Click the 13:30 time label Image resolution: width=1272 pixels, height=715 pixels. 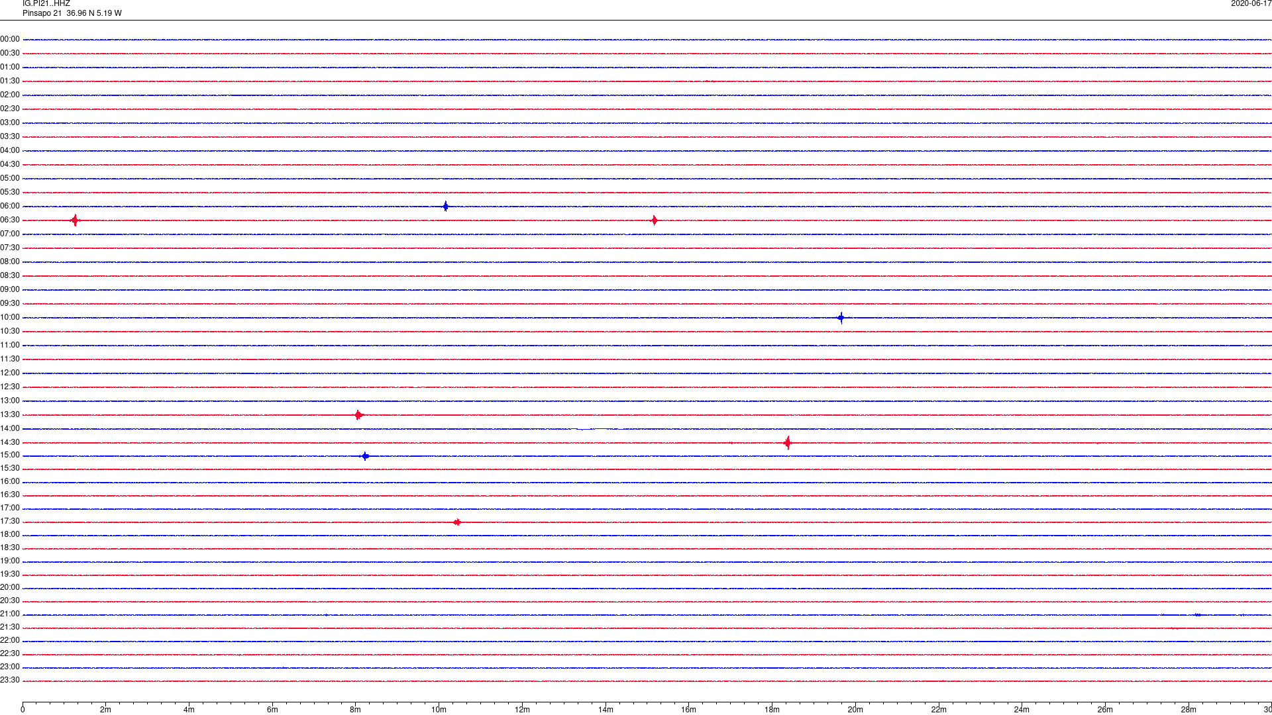pyautogui.click(x=10, y=414)
